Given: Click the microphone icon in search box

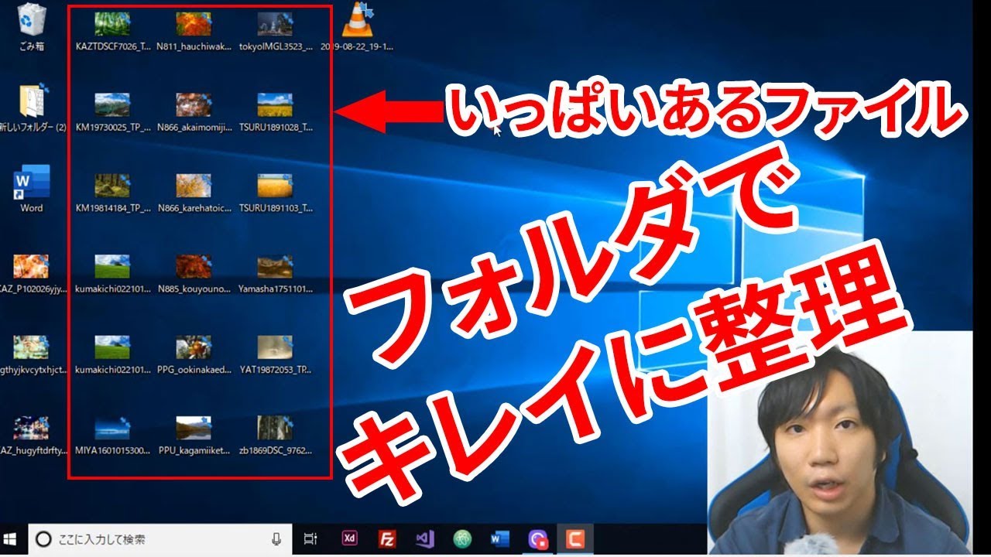Looking at the screenshot, I should click(276, 539).
